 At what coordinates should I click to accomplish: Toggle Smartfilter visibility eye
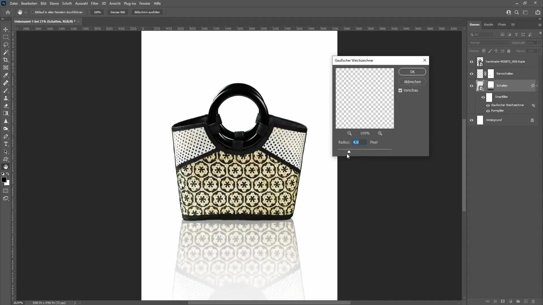(483, 97)
